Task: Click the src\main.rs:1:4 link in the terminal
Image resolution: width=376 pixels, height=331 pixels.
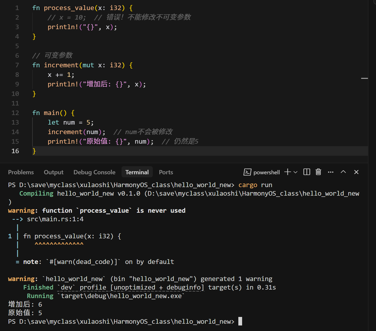Action: pos(55,219)
